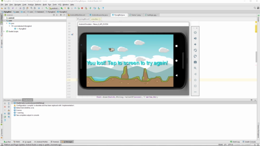Rotate emulator right
Screen dimensions: 260x146
click(x=195, y=56)
